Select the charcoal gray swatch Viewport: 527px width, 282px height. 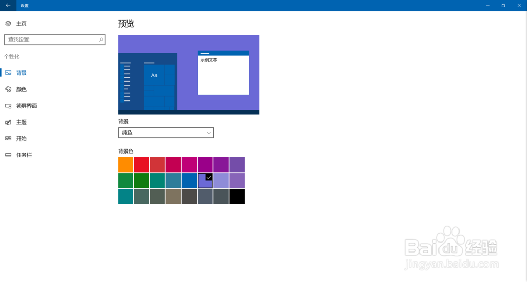(x=189, y=197)
